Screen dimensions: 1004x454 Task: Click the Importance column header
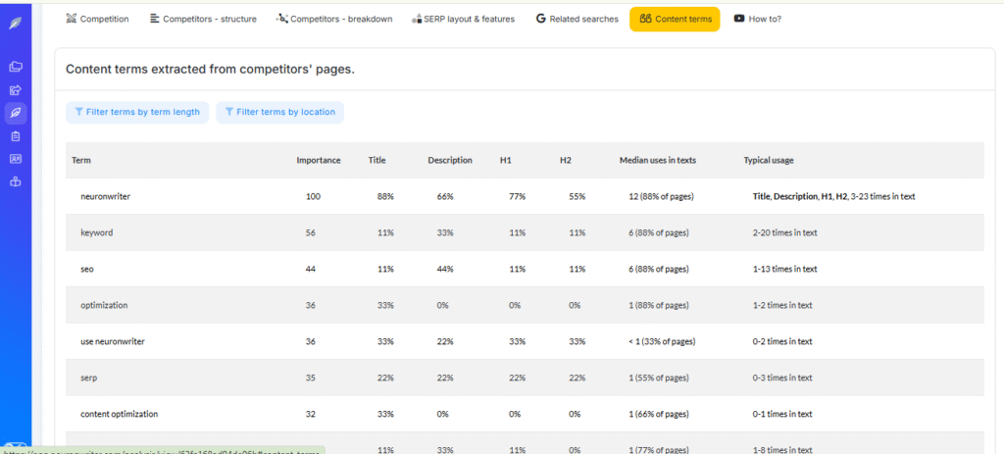(x=319, y=161)
